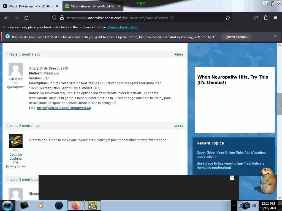Screen dimensions: 282x211
Task: Open the extensions puzzle menu
Action: [265, 18]
